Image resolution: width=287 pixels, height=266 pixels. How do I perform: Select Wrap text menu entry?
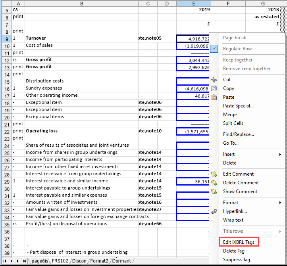(x=233, y=220)
